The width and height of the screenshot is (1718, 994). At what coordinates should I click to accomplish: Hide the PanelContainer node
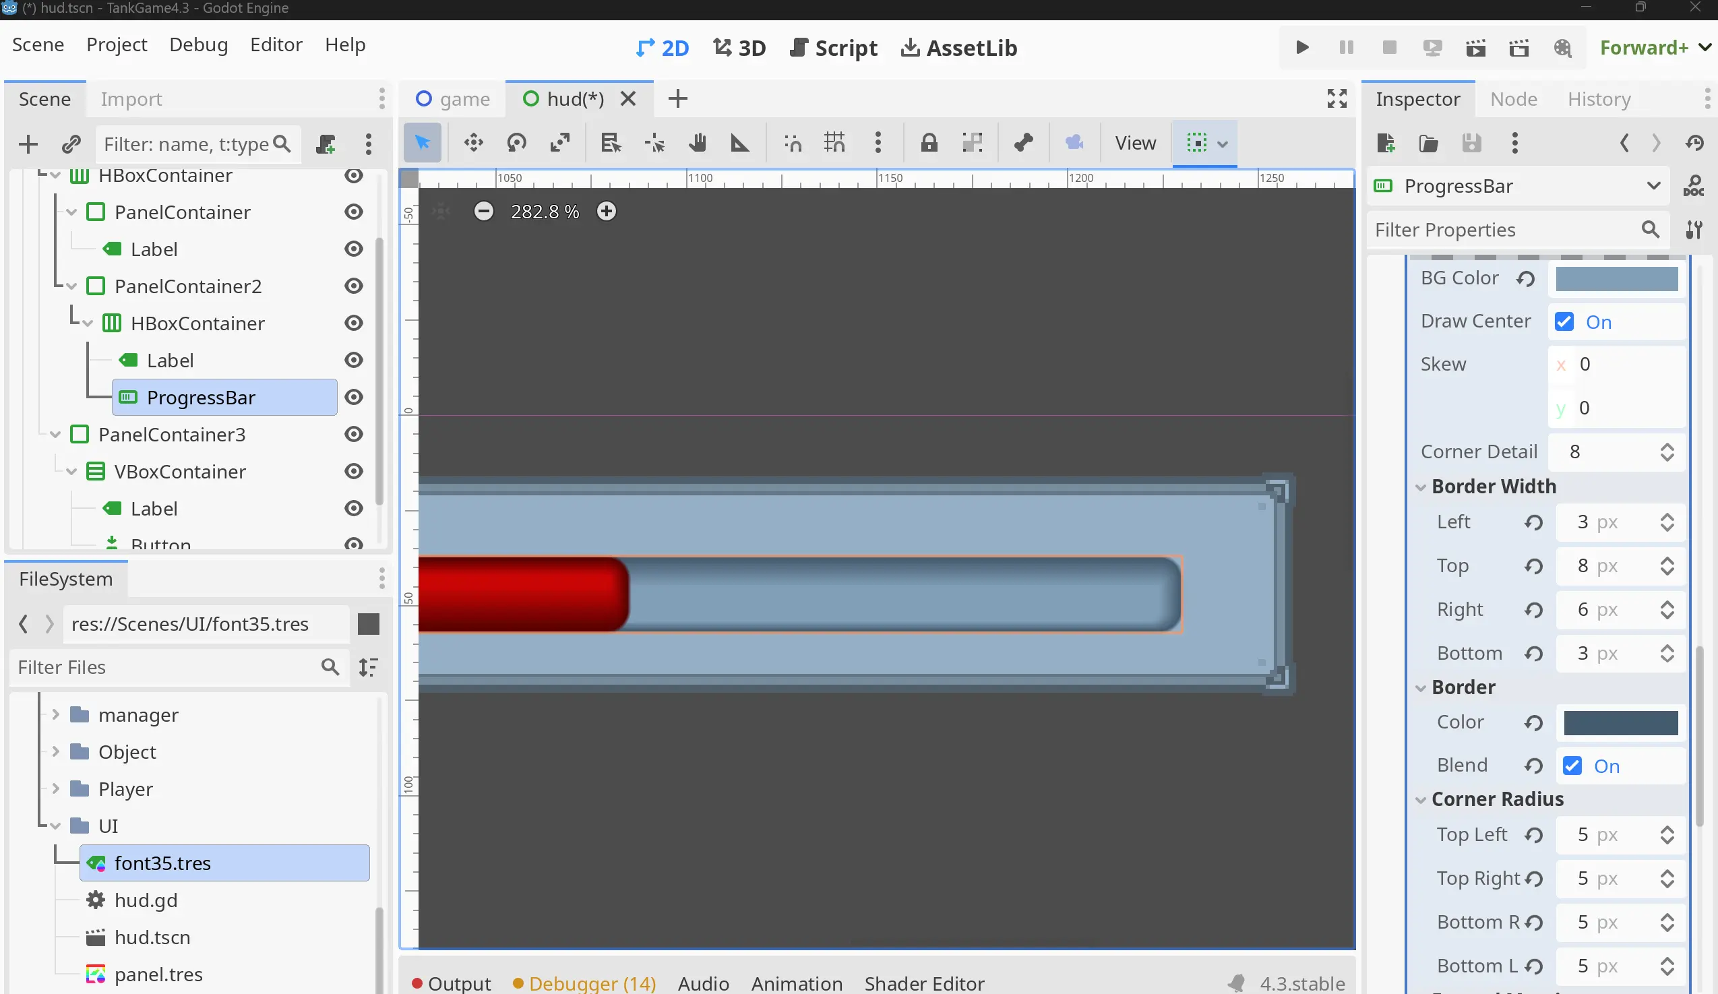[x=353, y=212]
